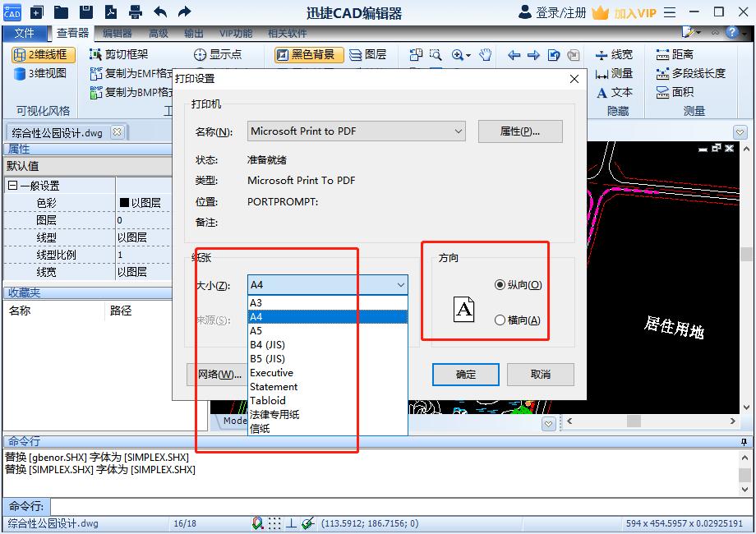756x534 pixels.
Task: Export to PDF via title bar icon
Action: pyautogui.click(x=111, y=12)
